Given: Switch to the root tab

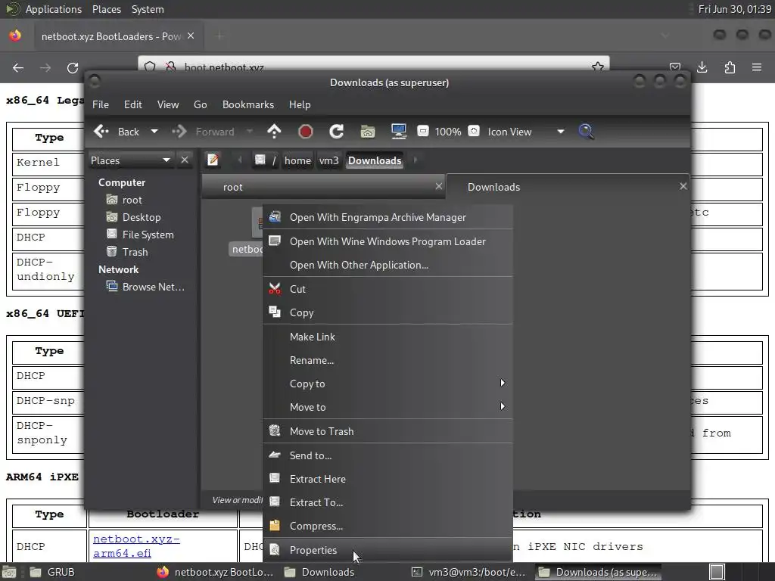Looking at the screenshot, I should tap(323, 188).
